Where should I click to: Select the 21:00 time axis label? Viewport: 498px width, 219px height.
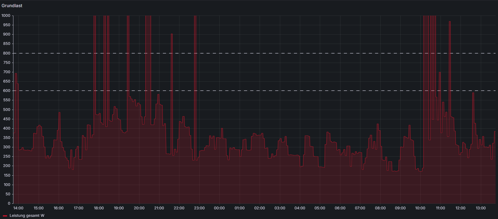(x=159, y=208)
